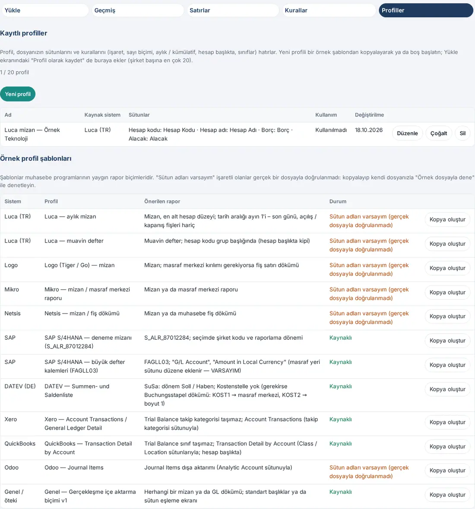Click the Profiller tab
The width and height of the screenshot is (475, 509).
coord(426,10)
